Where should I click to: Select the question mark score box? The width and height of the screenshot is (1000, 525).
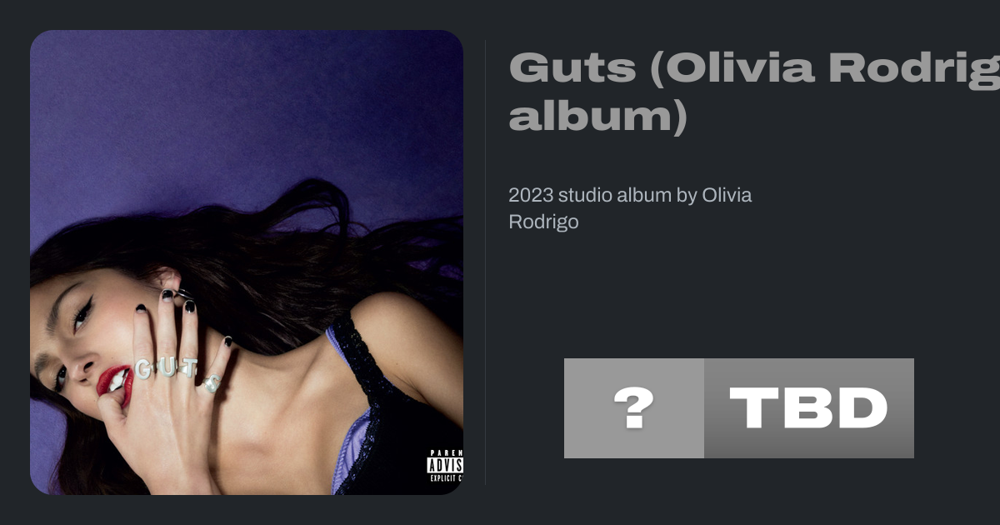tap(634, 408)
